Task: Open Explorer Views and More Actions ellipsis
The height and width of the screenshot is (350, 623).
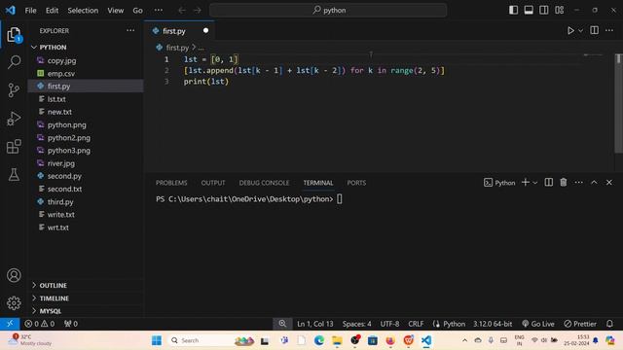Action: (x=130, y=30)
